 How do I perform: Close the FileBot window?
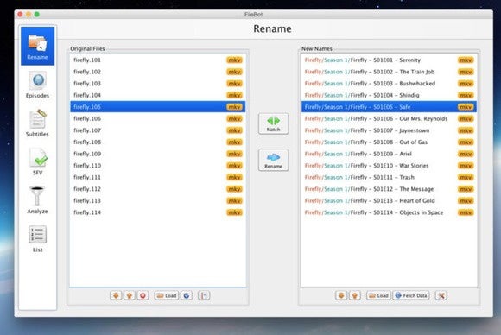coord(20,15)
